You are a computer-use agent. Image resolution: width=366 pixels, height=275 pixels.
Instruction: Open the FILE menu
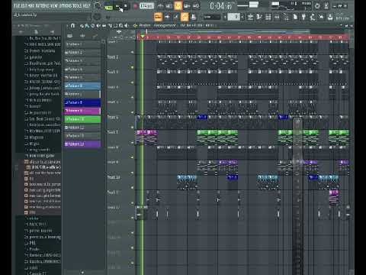[17, 5]
